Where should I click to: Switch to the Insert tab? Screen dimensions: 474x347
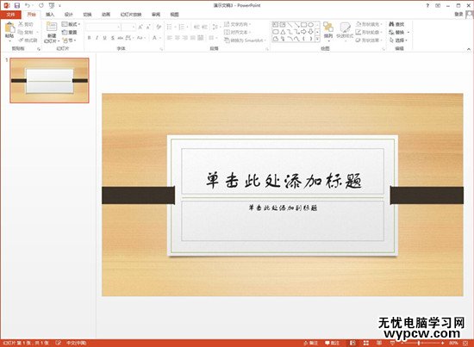(x=50, y=14)
